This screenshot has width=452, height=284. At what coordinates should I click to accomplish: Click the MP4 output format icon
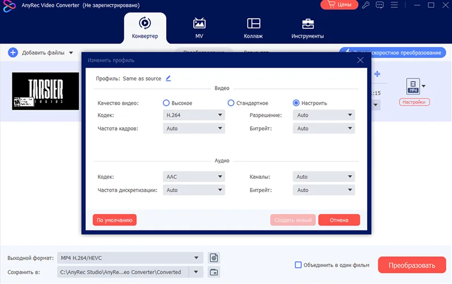413,86
